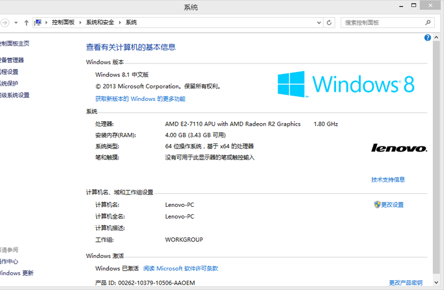Select the 没有可用于此显示器的笔或触控输入 text
Image resolution: width=444 pixels, height=290 pixels.
coord(210,158)
